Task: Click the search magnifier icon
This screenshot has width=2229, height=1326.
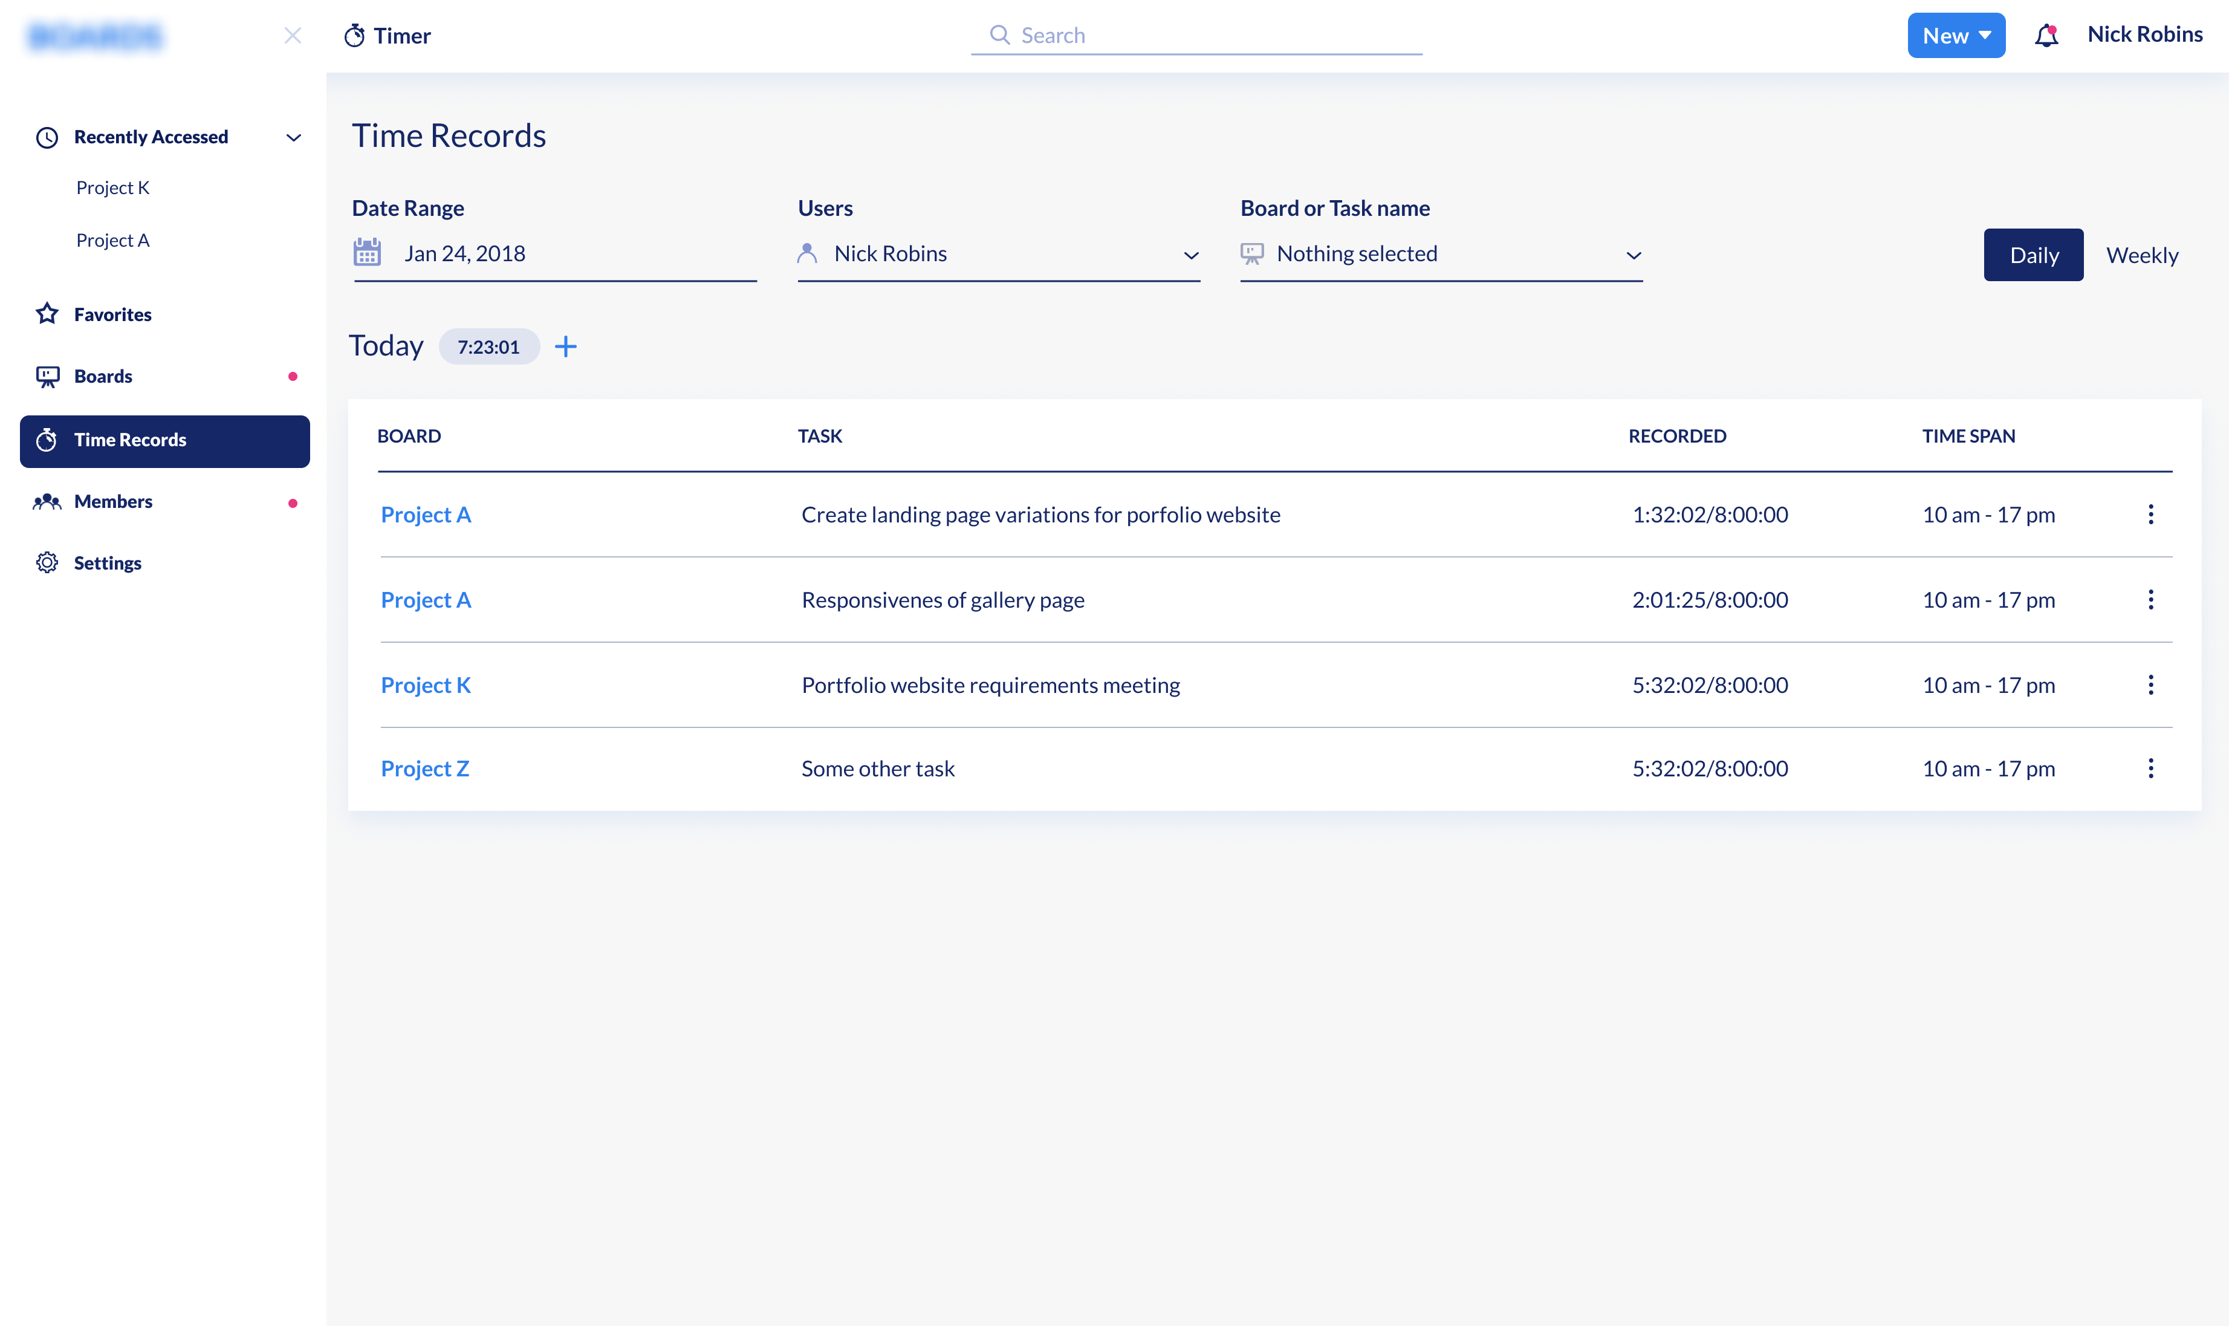Action: tap(1000, 35)
